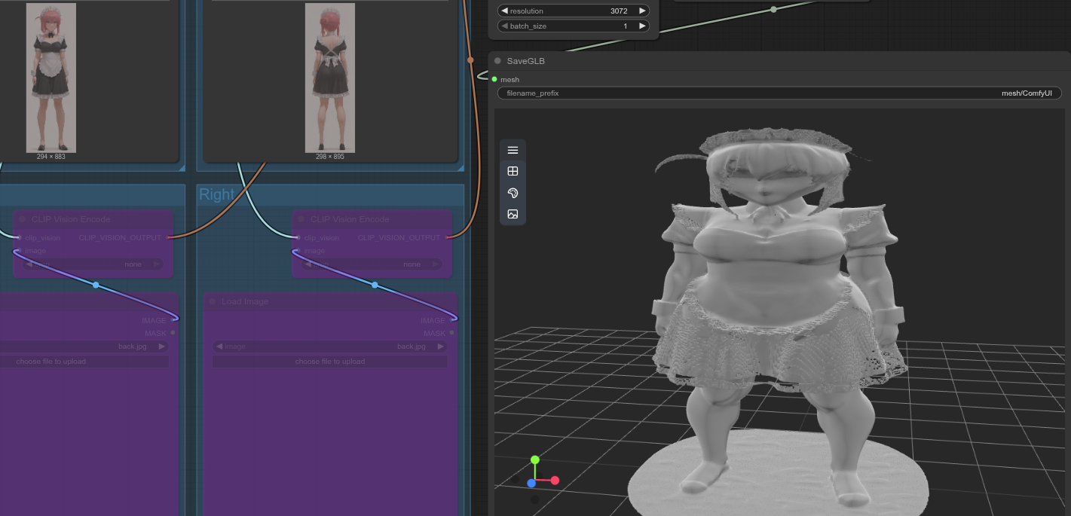Click the resolution value 3072
This screenshot has height=516, width=1071.
click(x=619, y=11)
